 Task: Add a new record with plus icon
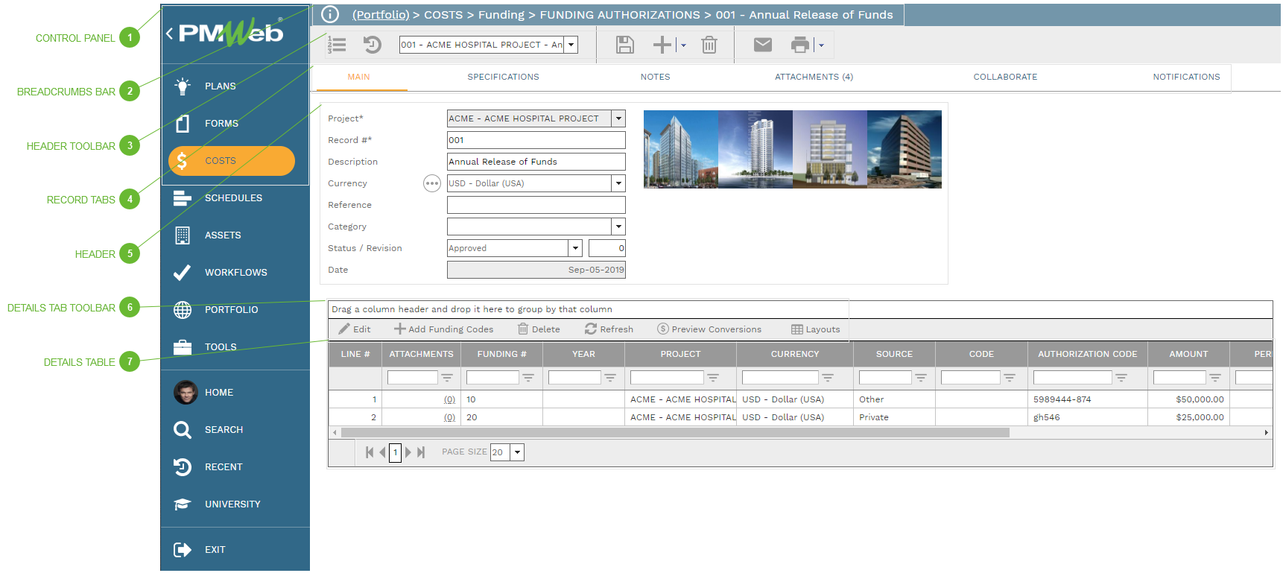pos(662,45)
